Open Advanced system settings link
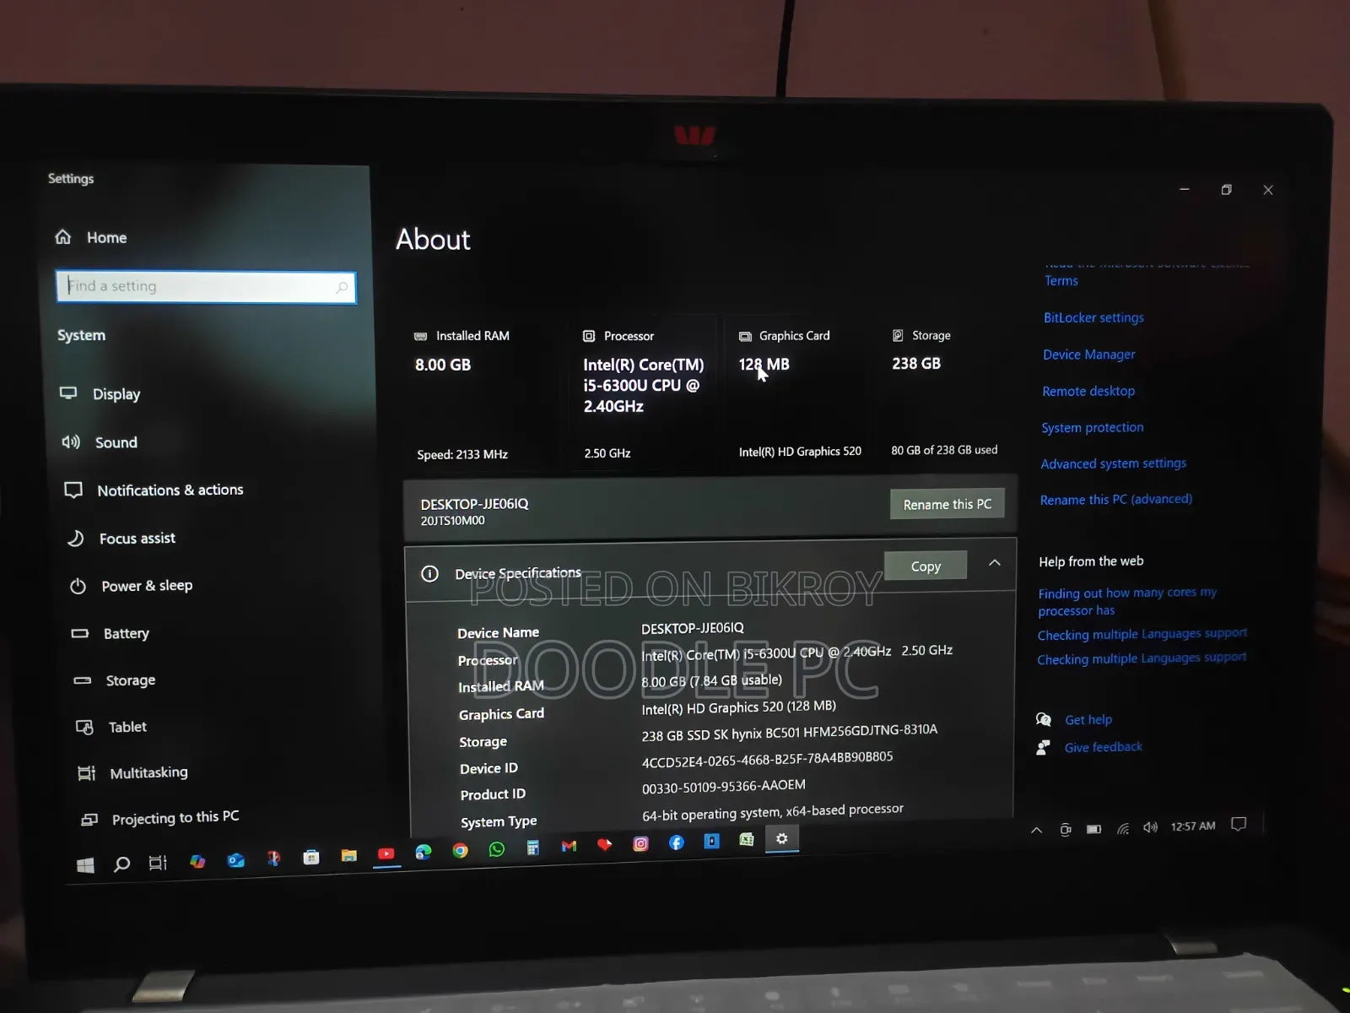This screenshot has height=1013, width=1350. click(1113, 463)
